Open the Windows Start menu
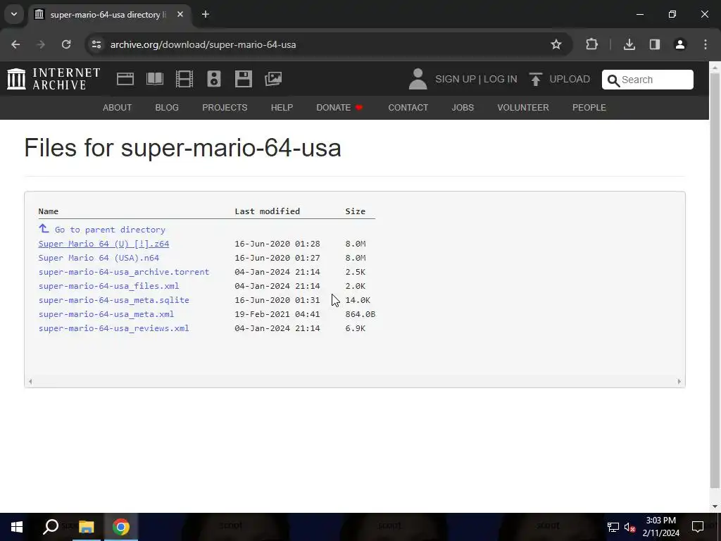Screen dimensions: 721x541 (x=17, y=527)
